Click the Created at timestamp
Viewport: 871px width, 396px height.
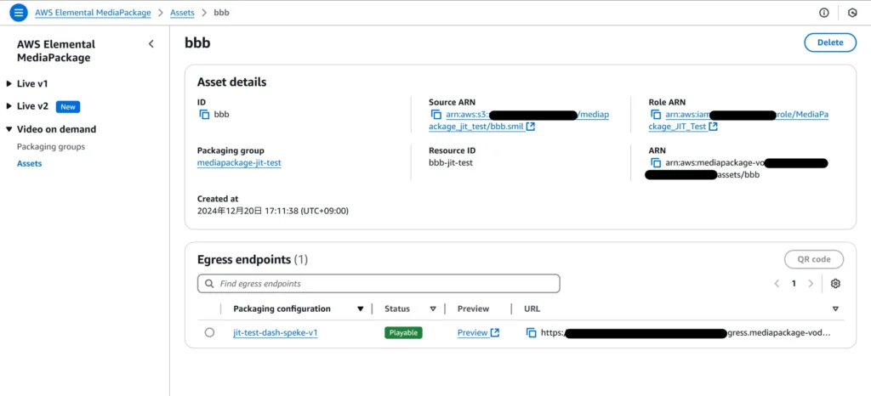(273, 211)
